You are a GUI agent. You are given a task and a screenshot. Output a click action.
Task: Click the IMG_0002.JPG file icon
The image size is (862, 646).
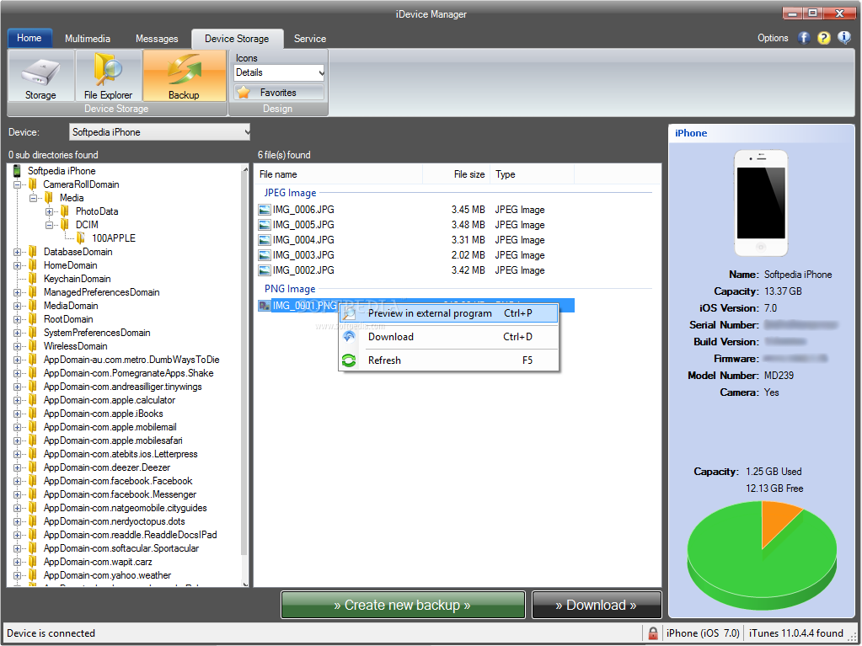(x=265, y=270)
